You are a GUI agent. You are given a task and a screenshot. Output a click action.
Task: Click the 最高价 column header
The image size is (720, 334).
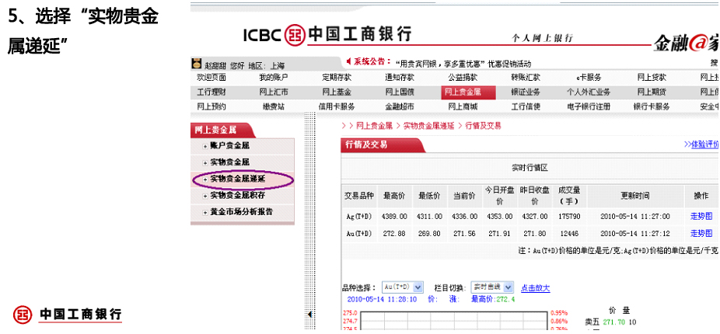(394, 196)
